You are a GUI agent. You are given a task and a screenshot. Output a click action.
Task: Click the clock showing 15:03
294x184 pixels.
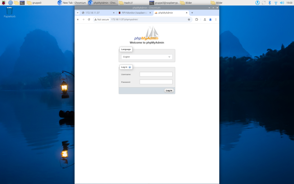[289, 3]
